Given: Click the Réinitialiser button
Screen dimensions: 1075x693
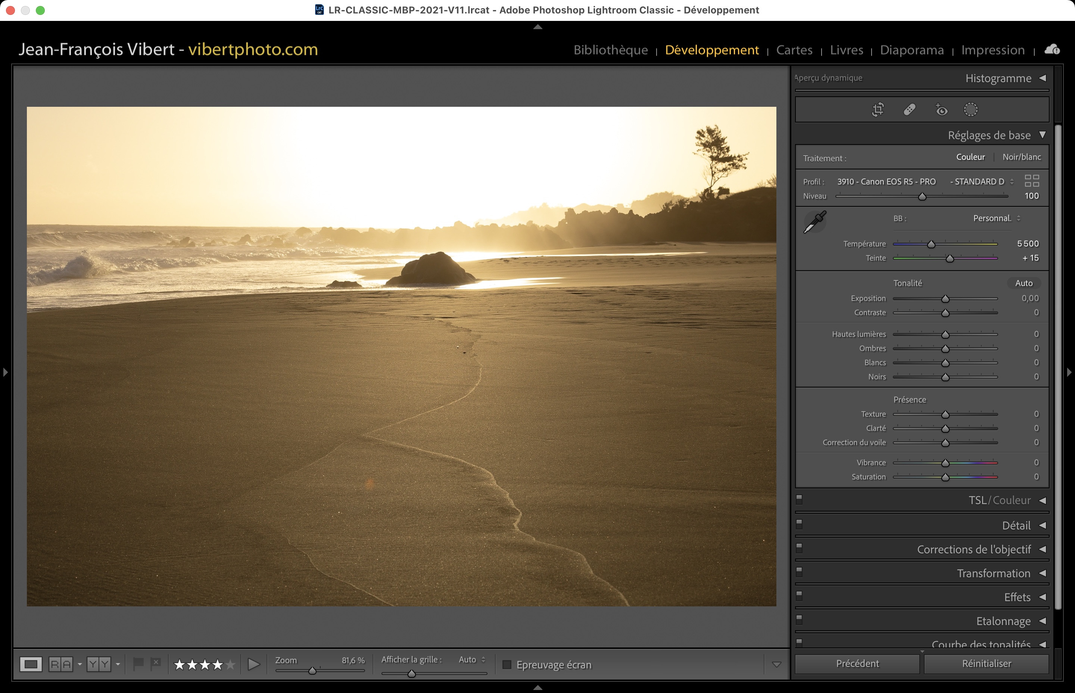Looking at the screenshot, I should [x=986, y=664].
